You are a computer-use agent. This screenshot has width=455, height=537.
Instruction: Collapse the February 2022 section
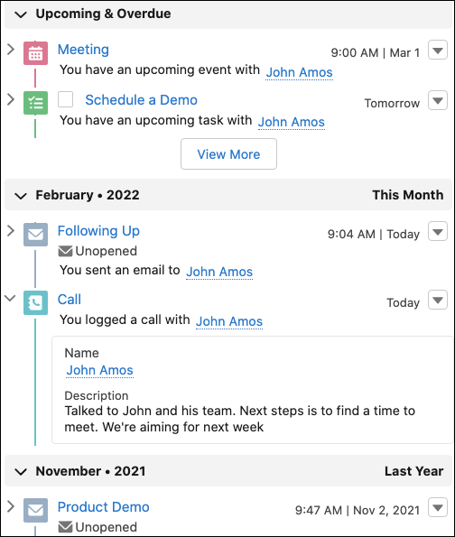[x=21, y=196]
